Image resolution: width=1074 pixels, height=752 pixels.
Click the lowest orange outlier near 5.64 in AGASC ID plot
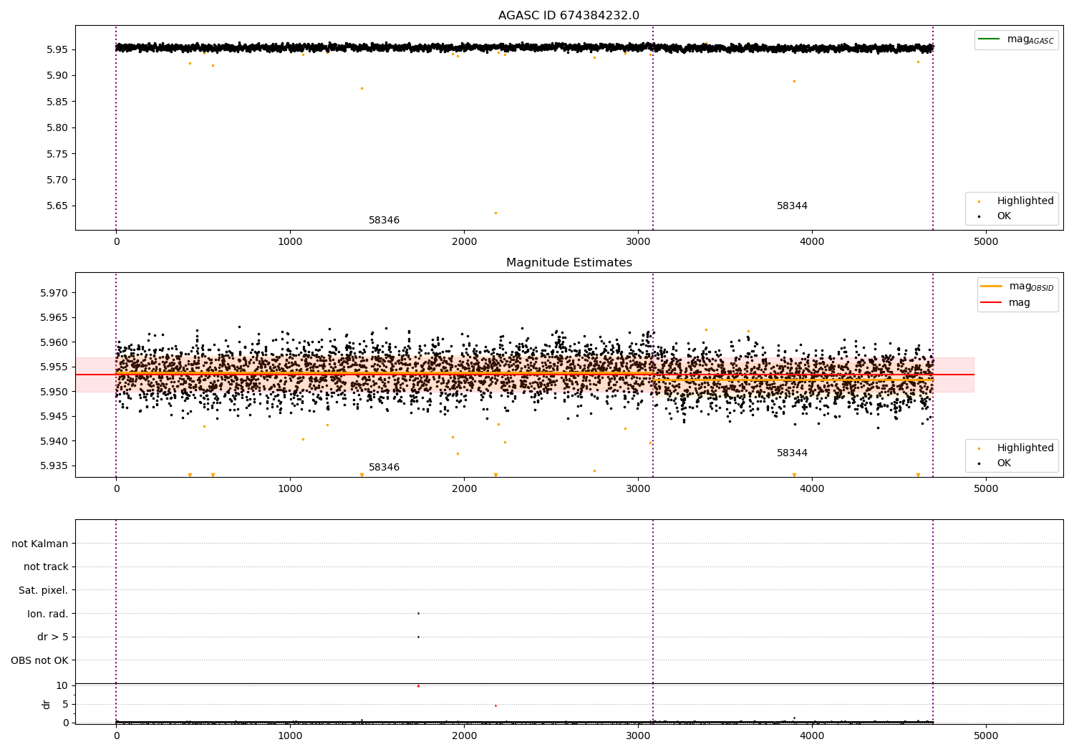coord(495,213)
